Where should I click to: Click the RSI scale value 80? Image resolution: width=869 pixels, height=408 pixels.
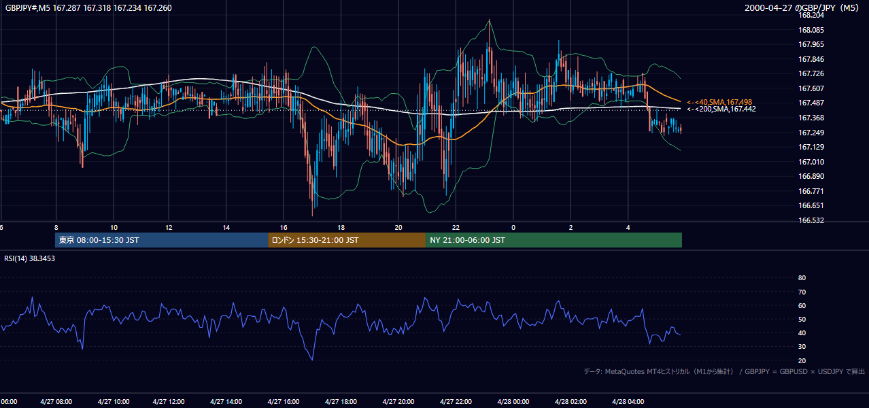coord(802,278)
